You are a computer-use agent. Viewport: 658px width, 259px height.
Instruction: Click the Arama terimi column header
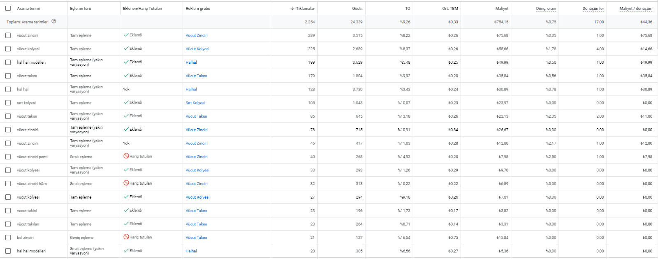click(x=28, y=8)
